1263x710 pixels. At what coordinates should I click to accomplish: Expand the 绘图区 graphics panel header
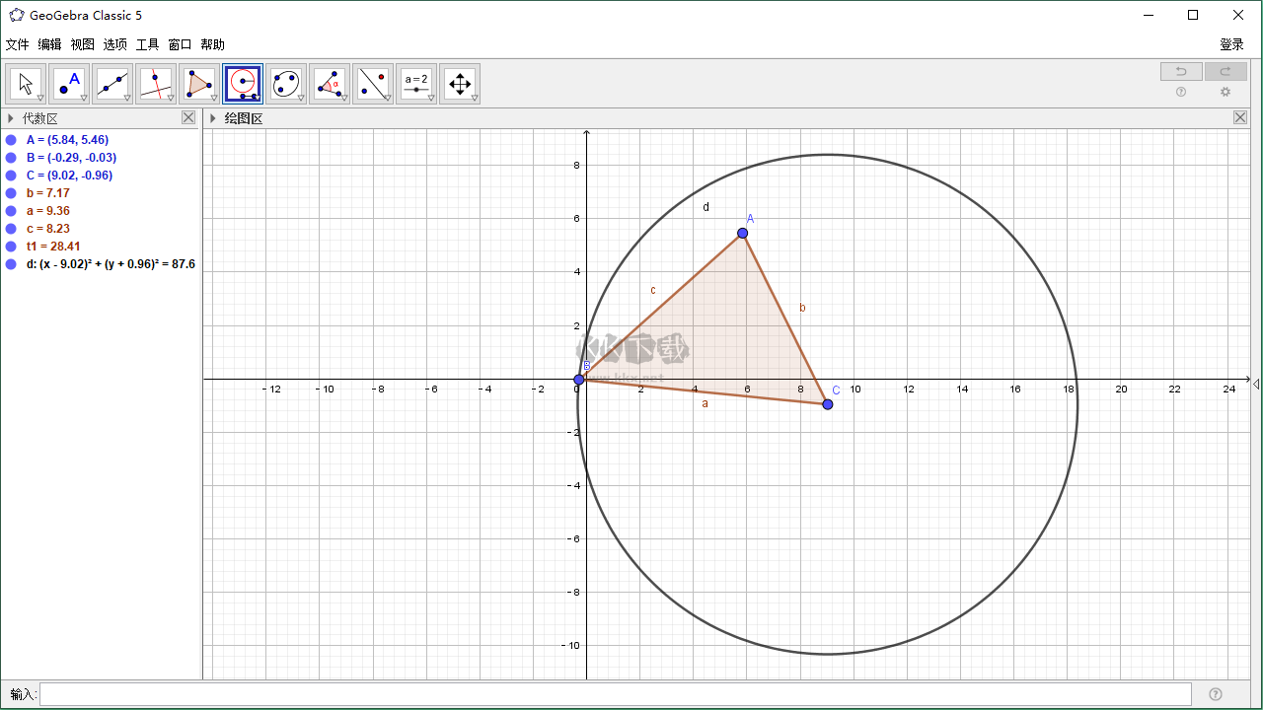(x=213, y=117)
